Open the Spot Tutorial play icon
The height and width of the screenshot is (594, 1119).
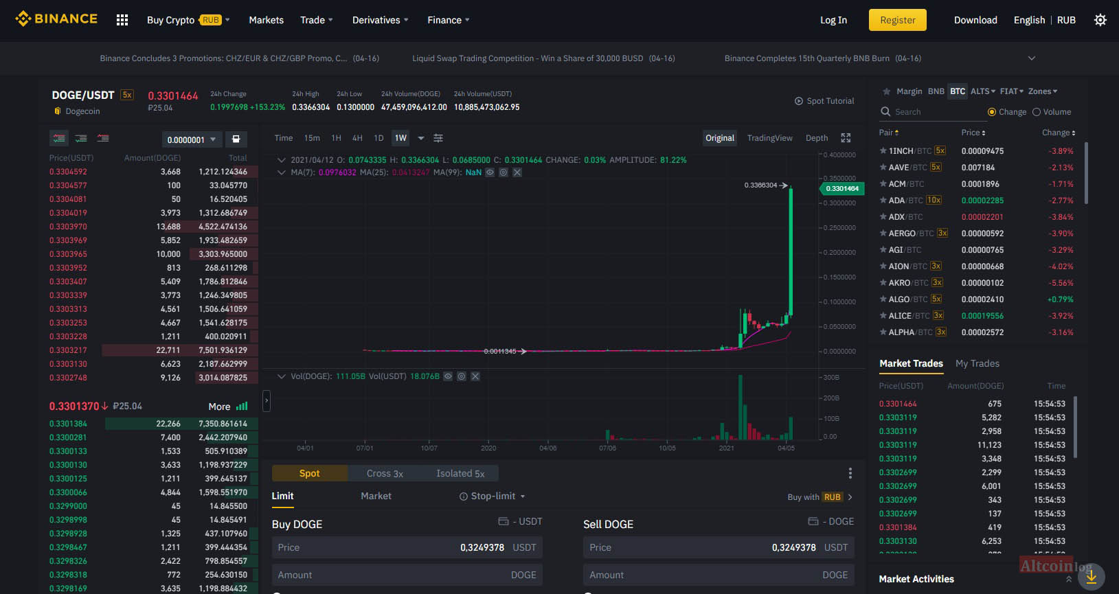(x=799, y=101)
